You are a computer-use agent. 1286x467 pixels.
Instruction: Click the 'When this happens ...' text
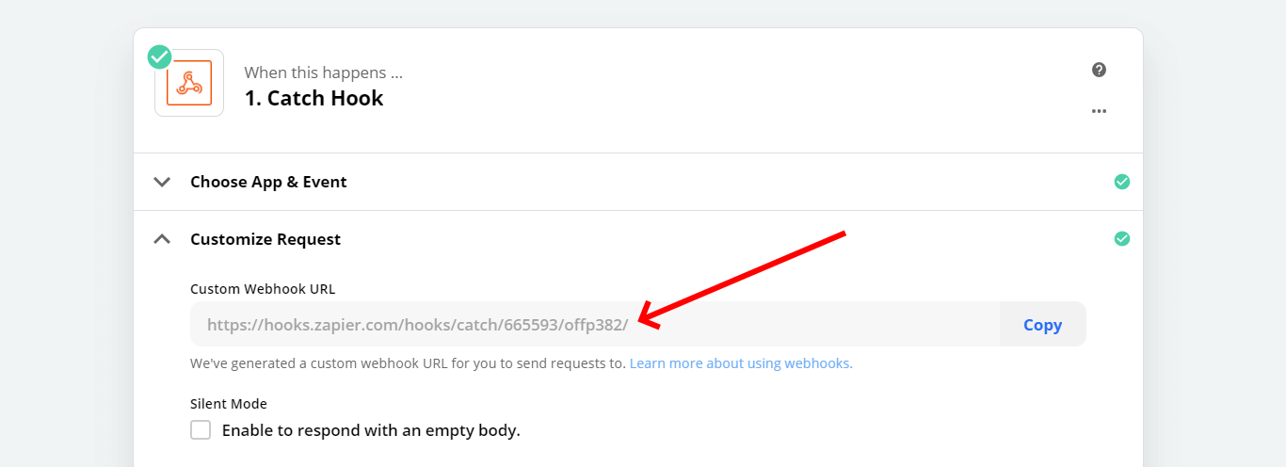click(x=323, y=72)
